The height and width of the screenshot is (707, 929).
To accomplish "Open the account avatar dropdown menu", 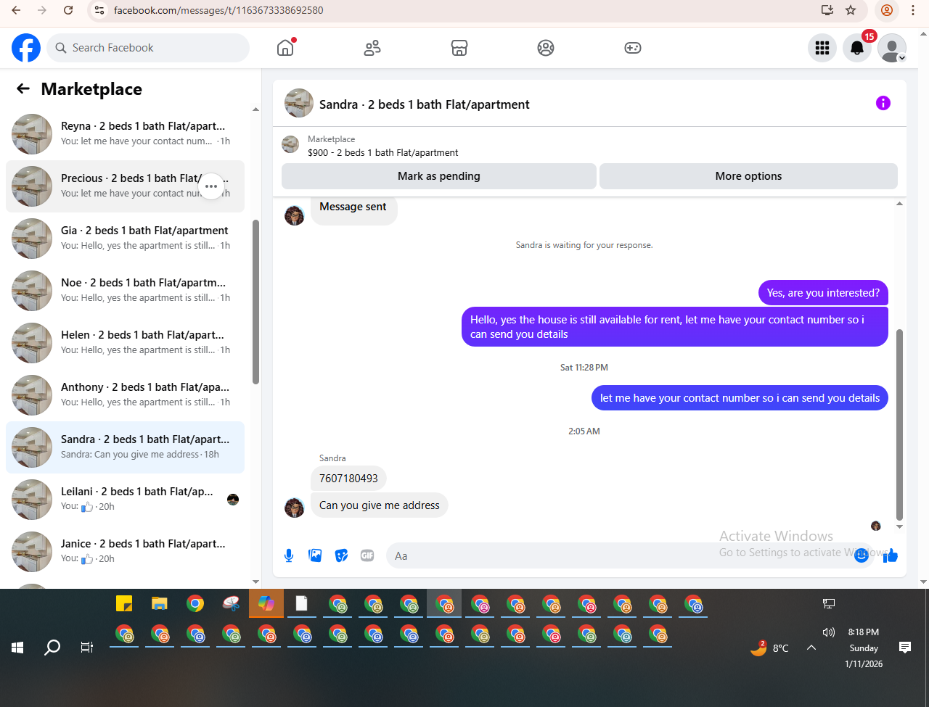I will (x=892, y=48).
